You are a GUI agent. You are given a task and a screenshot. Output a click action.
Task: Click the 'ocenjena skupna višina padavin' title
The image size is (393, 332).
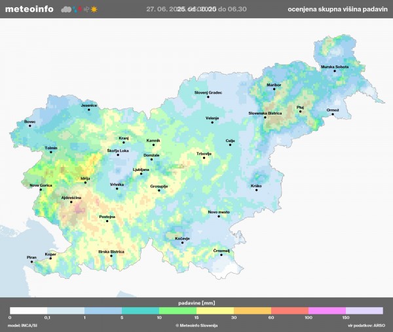click(x=337, y=9)
